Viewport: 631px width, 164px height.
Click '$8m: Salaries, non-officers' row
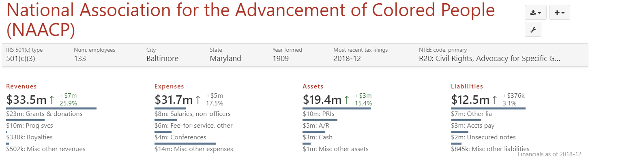pos(193,114)
